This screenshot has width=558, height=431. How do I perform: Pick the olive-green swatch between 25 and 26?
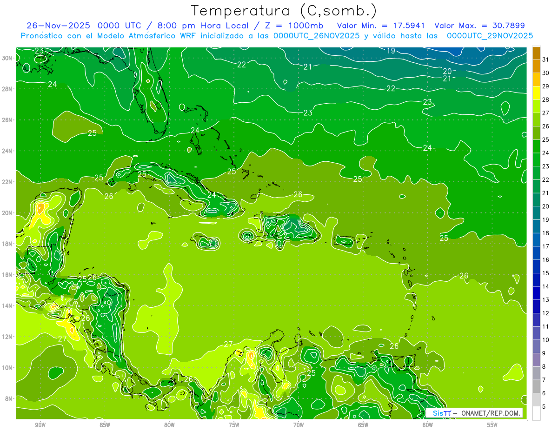(536, 133)
